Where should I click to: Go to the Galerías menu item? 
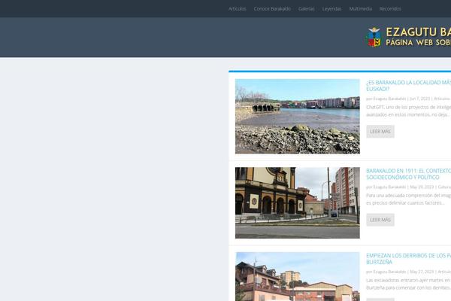(x=307, y=9)
